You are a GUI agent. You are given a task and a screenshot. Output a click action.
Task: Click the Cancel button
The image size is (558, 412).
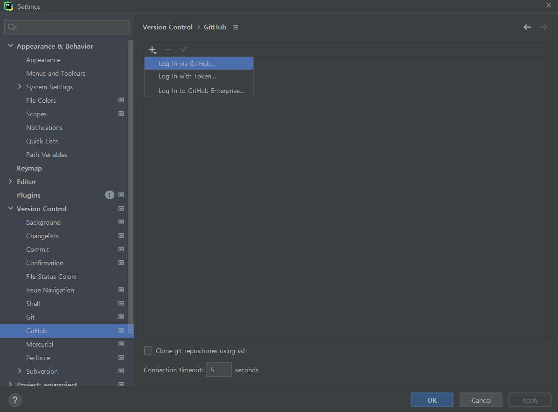[481, 400]
